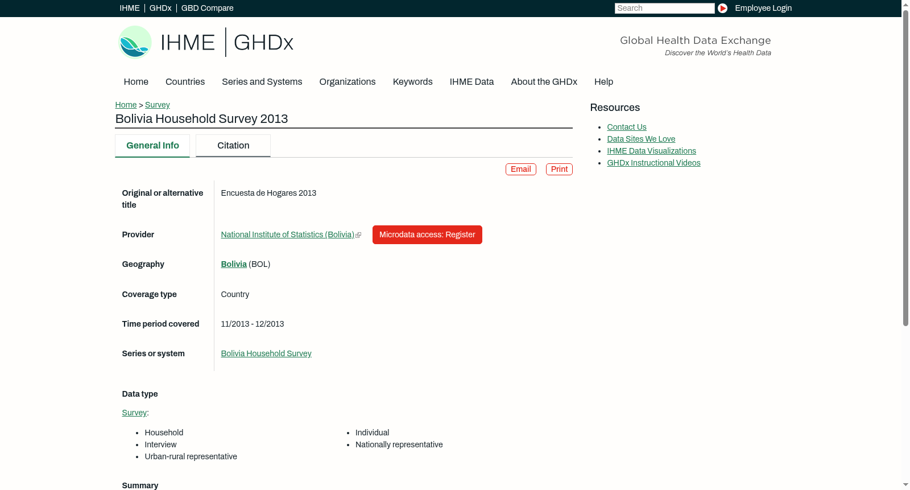Viewport: 910px width, 490px height.
Task: Open the Series and Systems menu
Action: click(262, 82)
